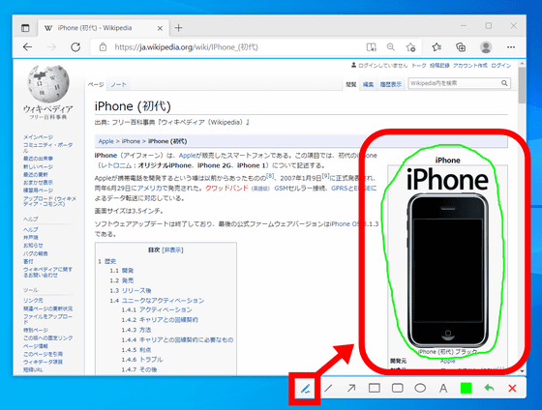This screenshot has height=410, width=542.
Task: Open the メインページ sidebar link
Action: pos(38,137)
